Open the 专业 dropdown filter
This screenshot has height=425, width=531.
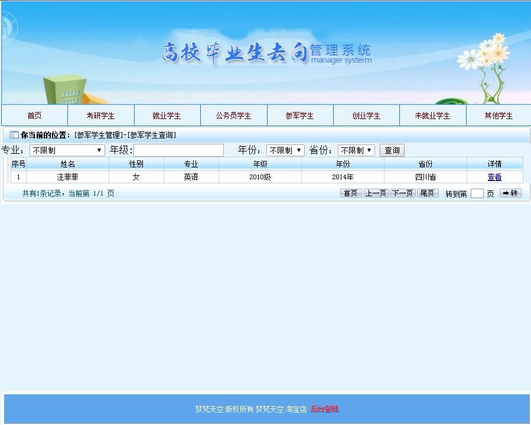pos(66,150)
